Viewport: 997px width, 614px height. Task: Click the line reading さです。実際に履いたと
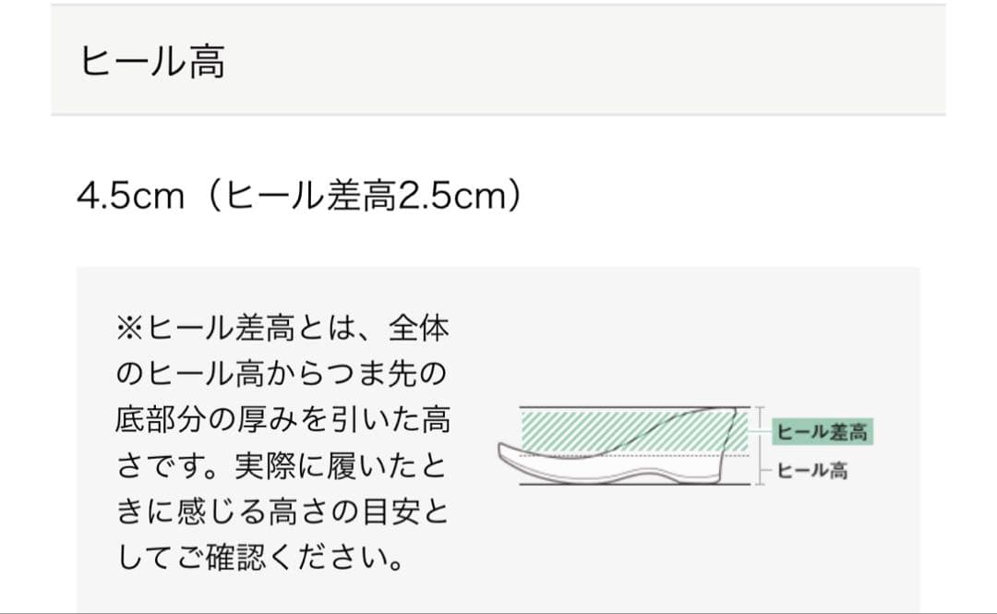[282, 467]
